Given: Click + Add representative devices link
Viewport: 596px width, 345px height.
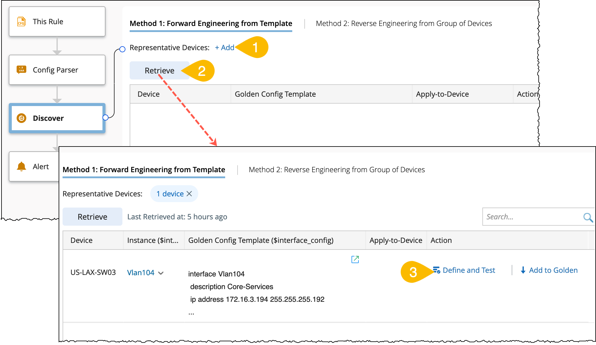Looking at the screenshot, I should pos(225,48).
